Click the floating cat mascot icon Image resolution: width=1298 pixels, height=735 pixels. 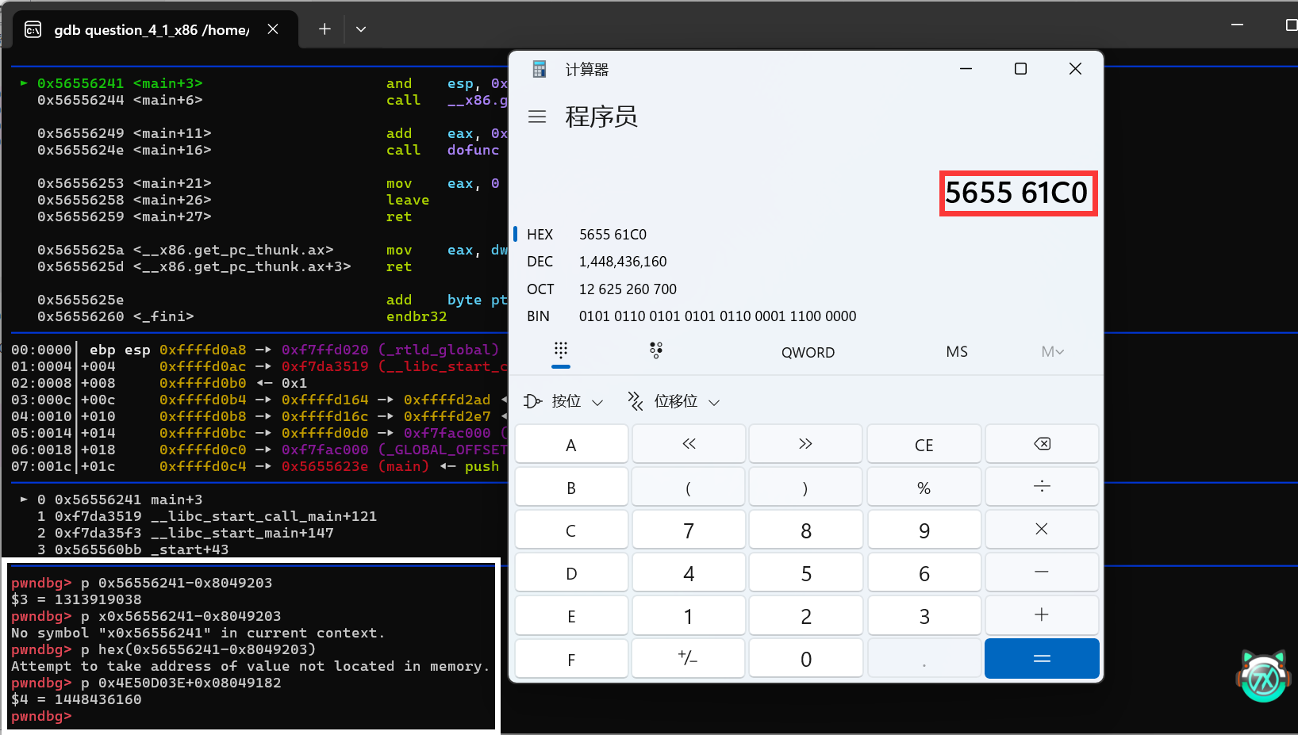(1262, 676)
